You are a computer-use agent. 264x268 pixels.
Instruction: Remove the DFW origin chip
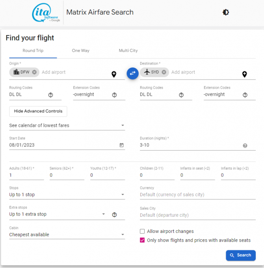click(x=34, y=72)
